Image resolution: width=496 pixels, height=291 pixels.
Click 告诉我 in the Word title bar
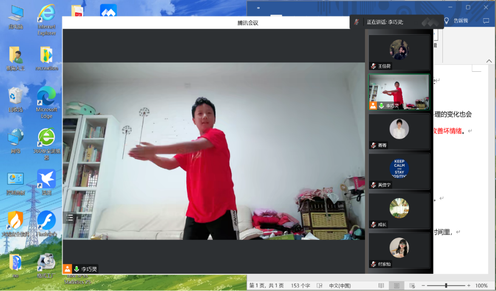coord(461,21)
